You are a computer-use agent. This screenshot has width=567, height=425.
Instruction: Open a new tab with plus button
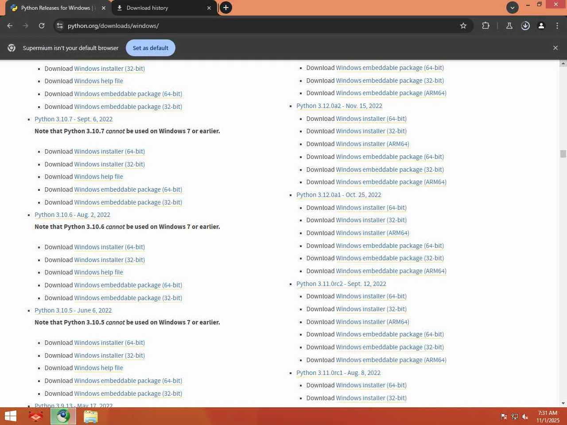tap(226, 8)
